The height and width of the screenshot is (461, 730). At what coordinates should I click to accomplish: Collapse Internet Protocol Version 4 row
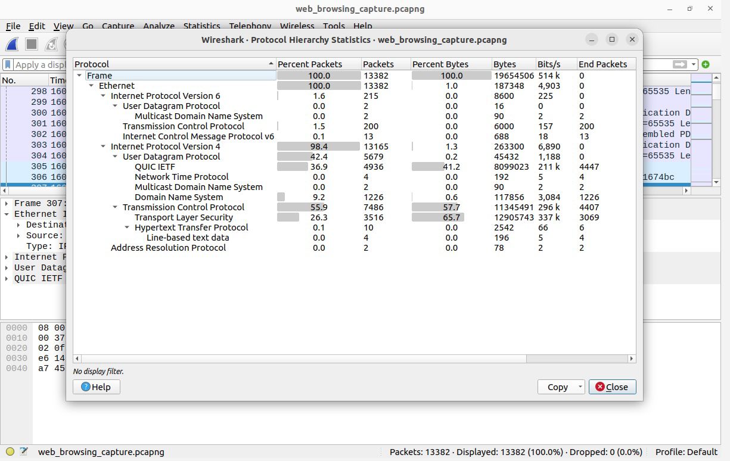pos(103,147)
